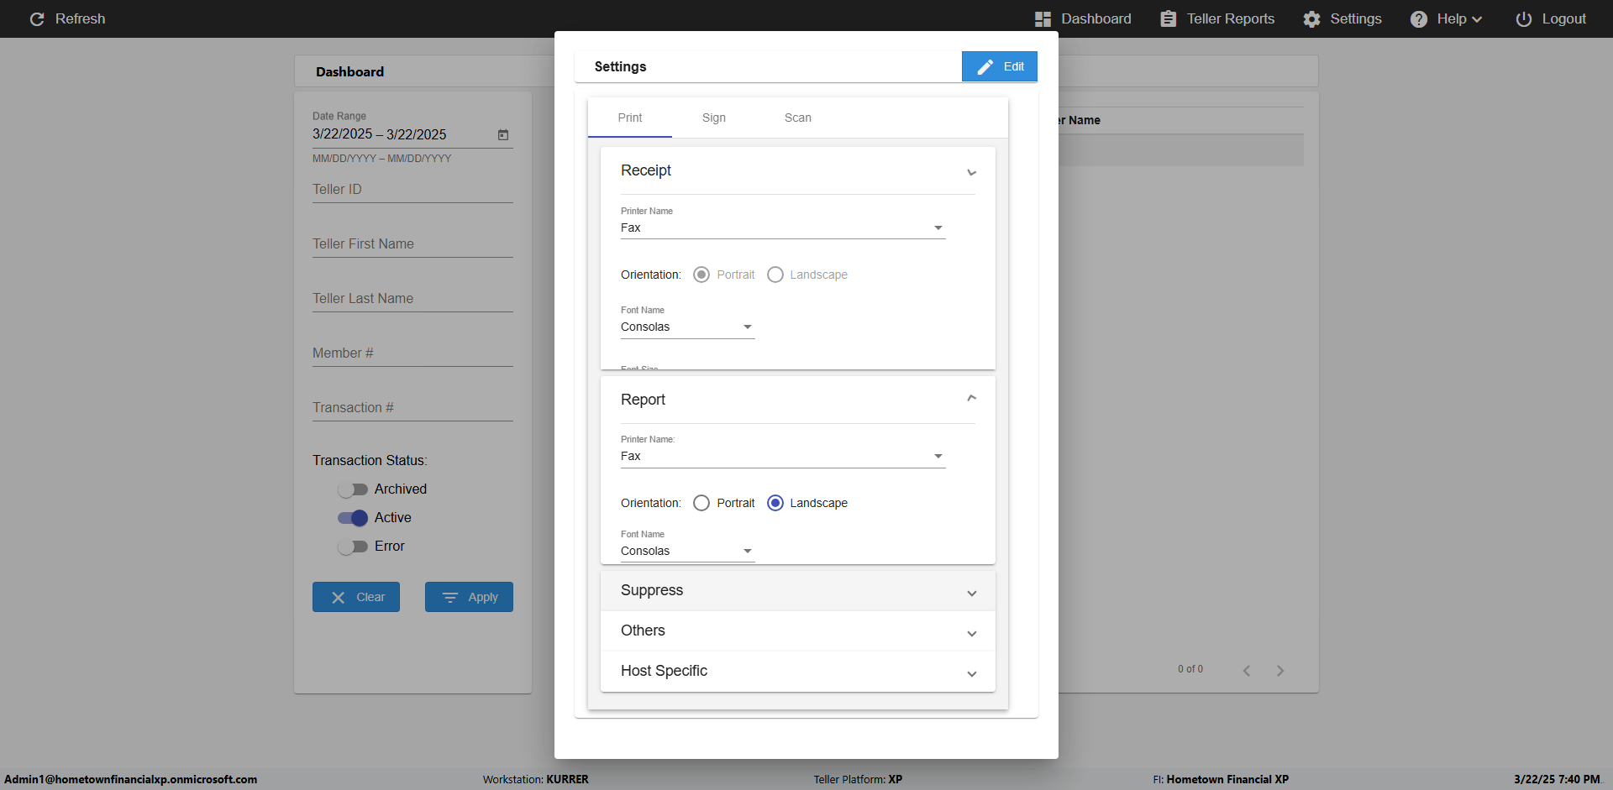This screenshot has width=1613, height=790.
Task: Click the Settings gear icon
Action: point(1311,18)
